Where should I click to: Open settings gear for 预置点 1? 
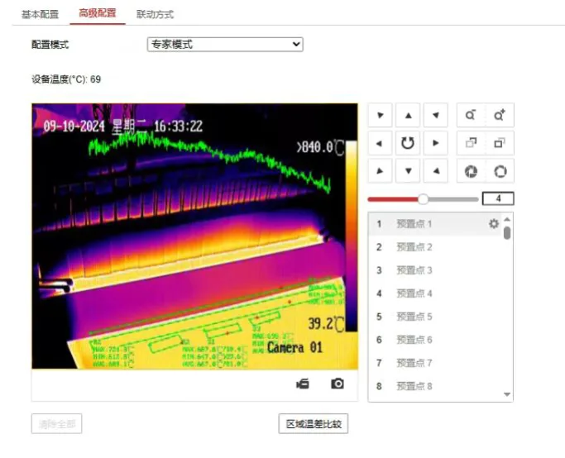pyautogui.click(x=494, y=223)
